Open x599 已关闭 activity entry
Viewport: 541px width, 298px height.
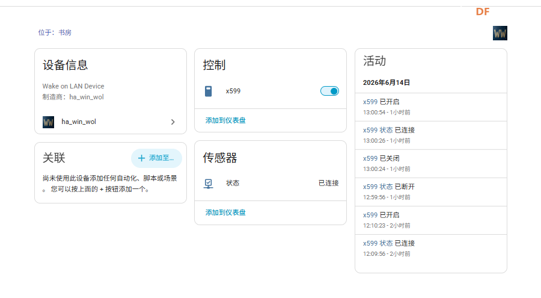click(x=430, y=164)
